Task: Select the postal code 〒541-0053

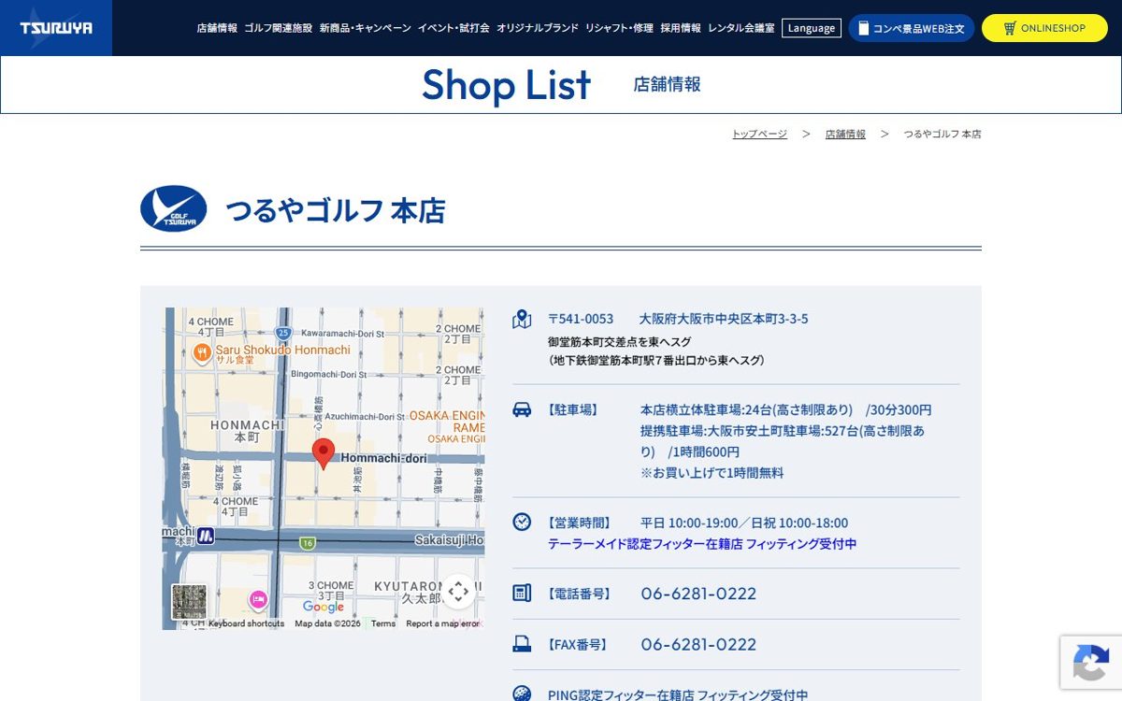Action: click(581, 319)
